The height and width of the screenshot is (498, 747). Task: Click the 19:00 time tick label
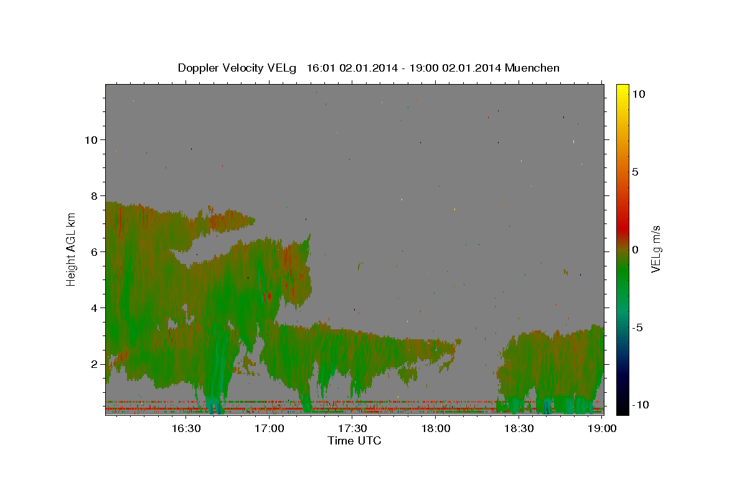click(x=603, y=428)
